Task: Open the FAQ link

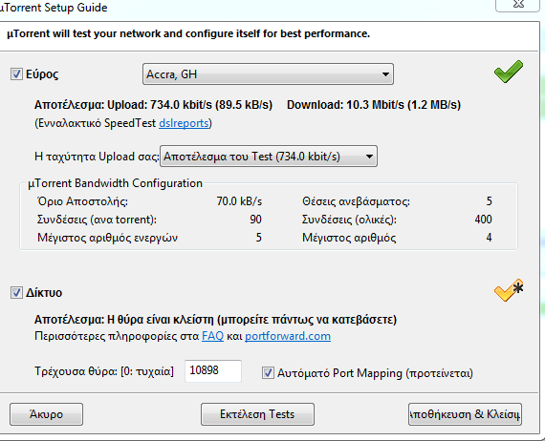Action: (212, 336)
